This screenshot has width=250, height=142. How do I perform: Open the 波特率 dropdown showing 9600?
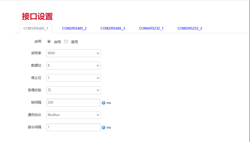pos(73,53)
